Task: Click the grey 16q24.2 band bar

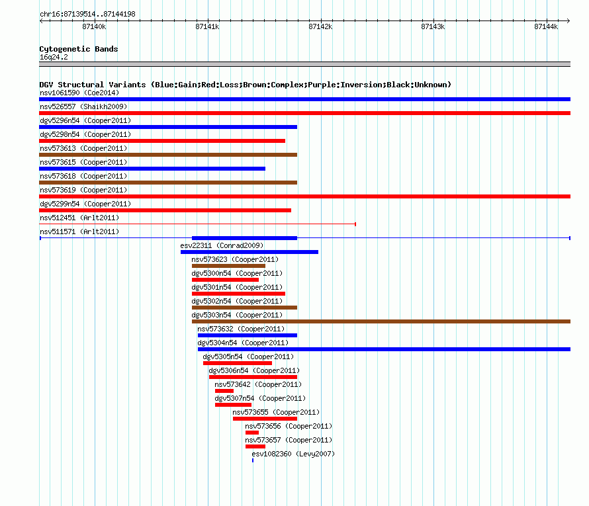Action: point(304,64)
